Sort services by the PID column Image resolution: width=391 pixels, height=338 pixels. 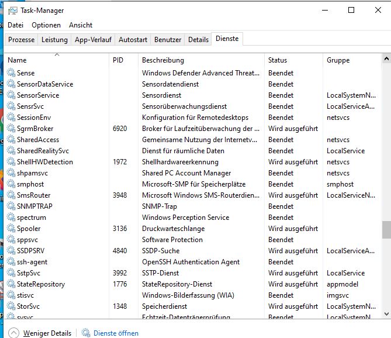click(x=123, y=60)
